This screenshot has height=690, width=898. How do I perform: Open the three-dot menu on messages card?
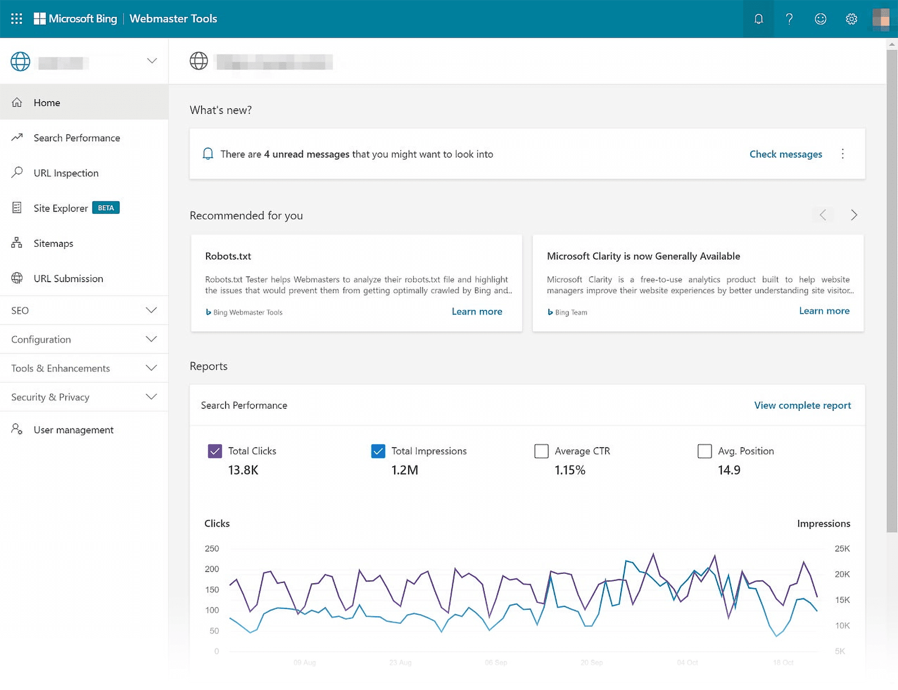coord(842,154)
